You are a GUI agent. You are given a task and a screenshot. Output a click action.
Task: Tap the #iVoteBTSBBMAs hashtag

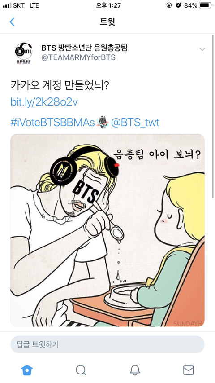pos(52,122)
